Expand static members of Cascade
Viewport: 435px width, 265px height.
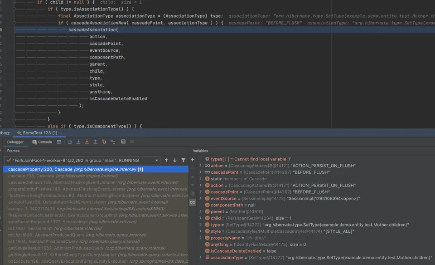click(201, 179)
